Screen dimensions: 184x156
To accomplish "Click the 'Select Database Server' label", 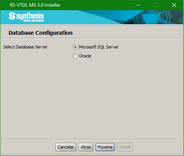I will pos(26,47).
